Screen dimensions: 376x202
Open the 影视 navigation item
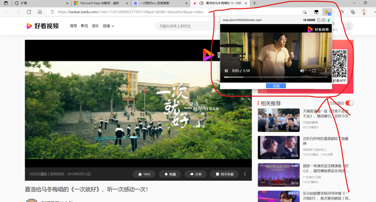click(84, 26)
